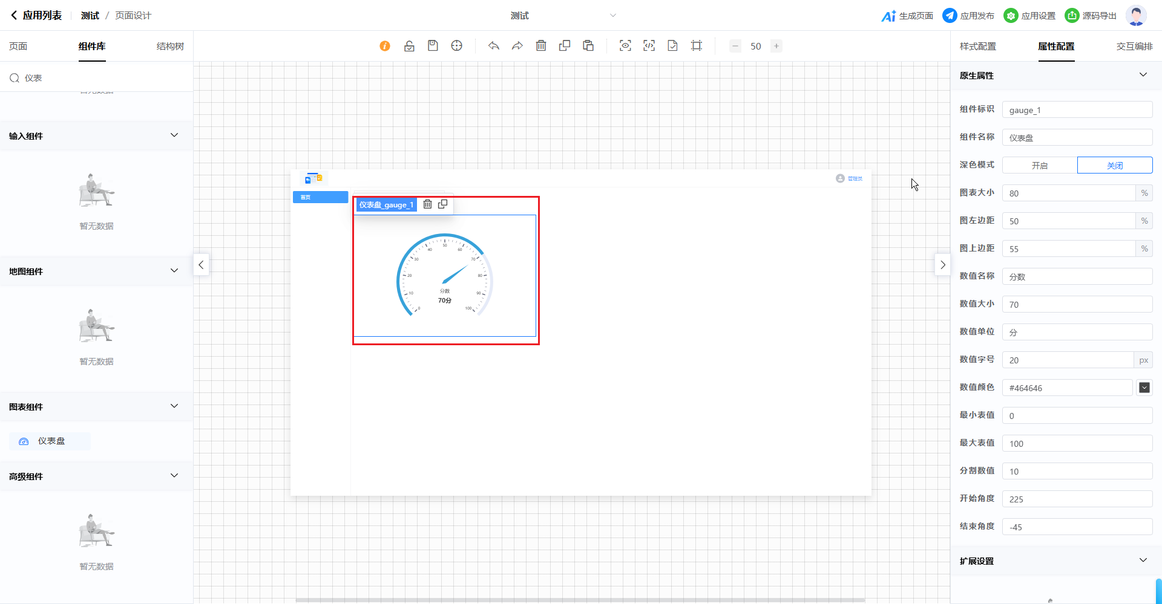Screen dimensions: 1162x604
Task: Open the 结构树 tab
Action: click(170, 47)
